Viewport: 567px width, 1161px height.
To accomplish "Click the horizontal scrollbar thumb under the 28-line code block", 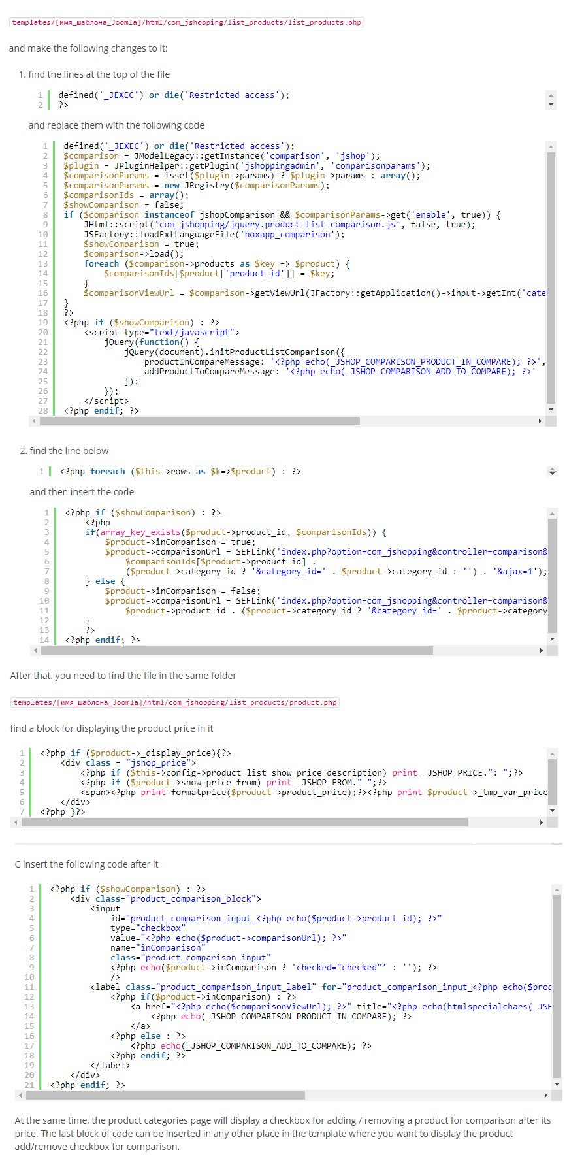I will 200,421.
